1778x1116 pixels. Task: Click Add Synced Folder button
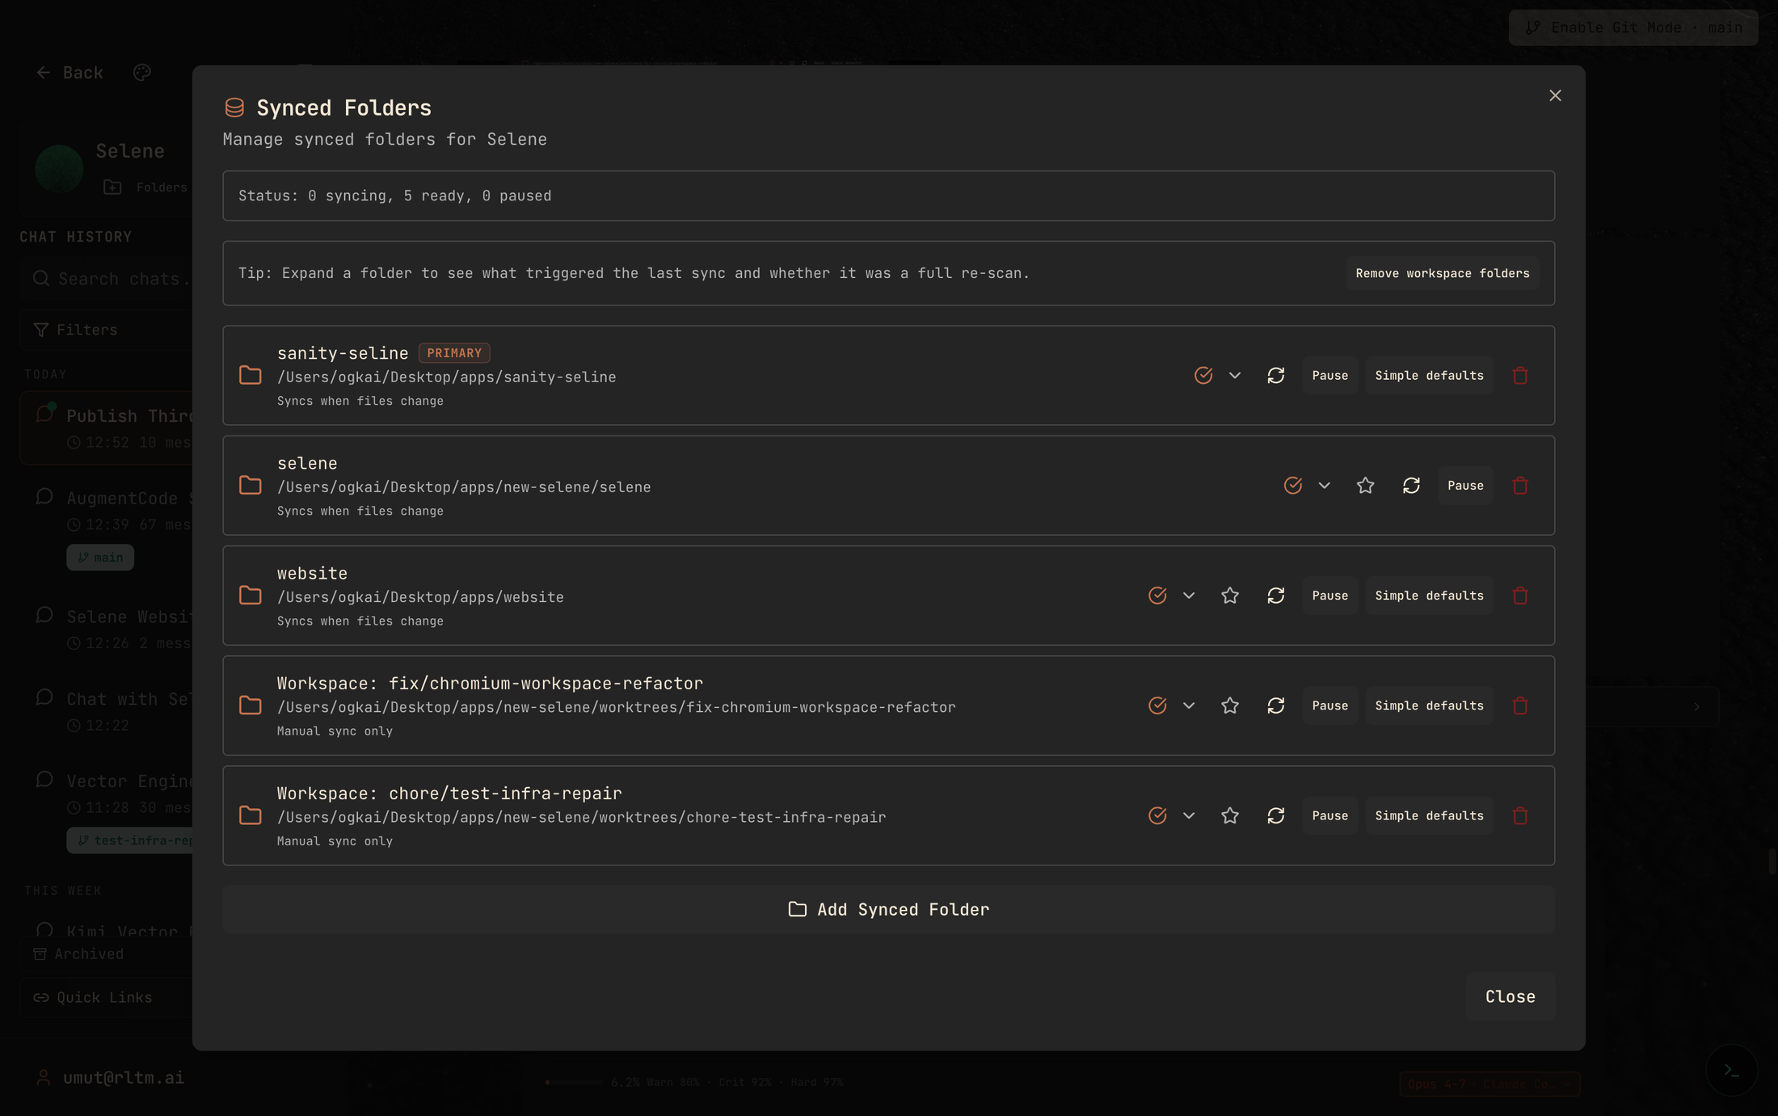(x=888, y=909)
